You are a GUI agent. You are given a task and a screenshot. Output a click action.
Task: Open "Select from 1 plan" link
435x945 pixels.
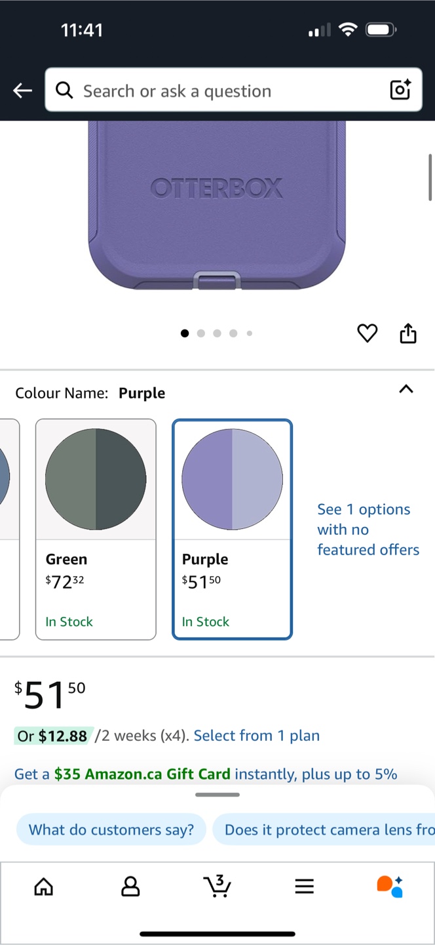pyautogui.click(x=257, y=736)
